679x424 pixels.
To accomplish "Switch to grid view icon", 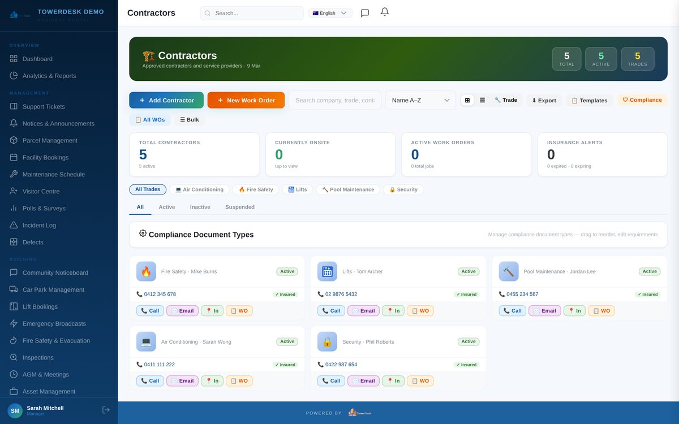I will (467, 99).
